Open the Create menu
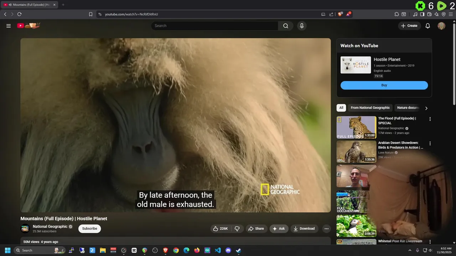Viewport: 456px width, 256px height. [409, 26]
